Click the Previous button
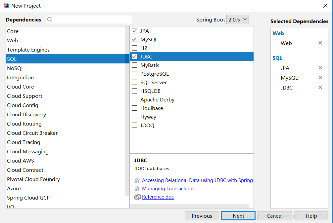 click(x=202, y=216)
